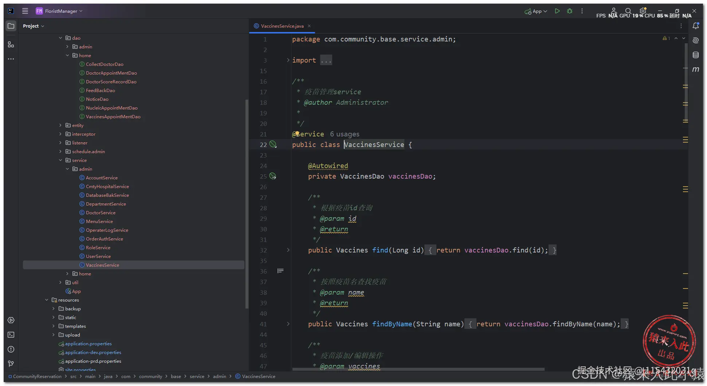Collapse the resources folder
The height and width of the screenshot is (386, 707).
[47, 300]
